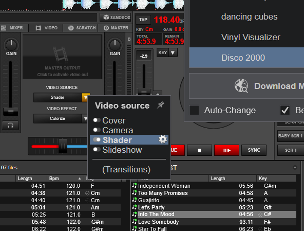This screenshot has width=304, height=231.
Task: Select the row with length 04:51
Action: pos(60,186)
